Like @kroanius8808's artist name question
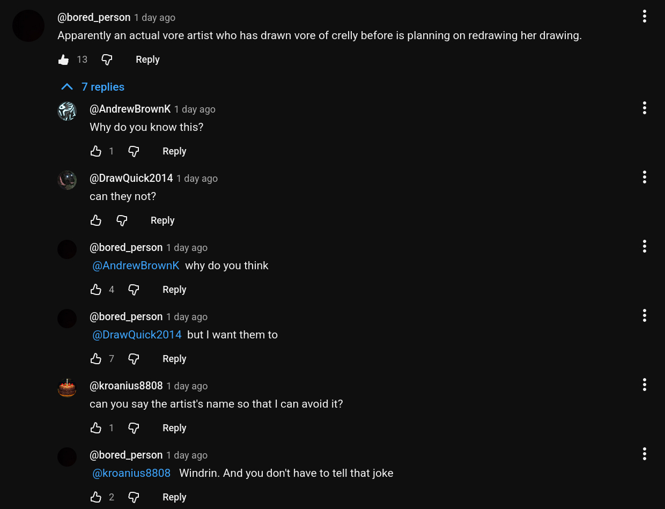 point(96,428)
